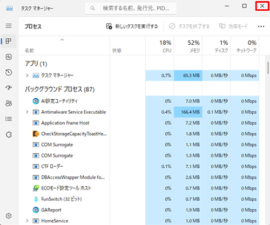Expand the タスク マネージャー process row
270x225 pixels.
pos(27,76)
